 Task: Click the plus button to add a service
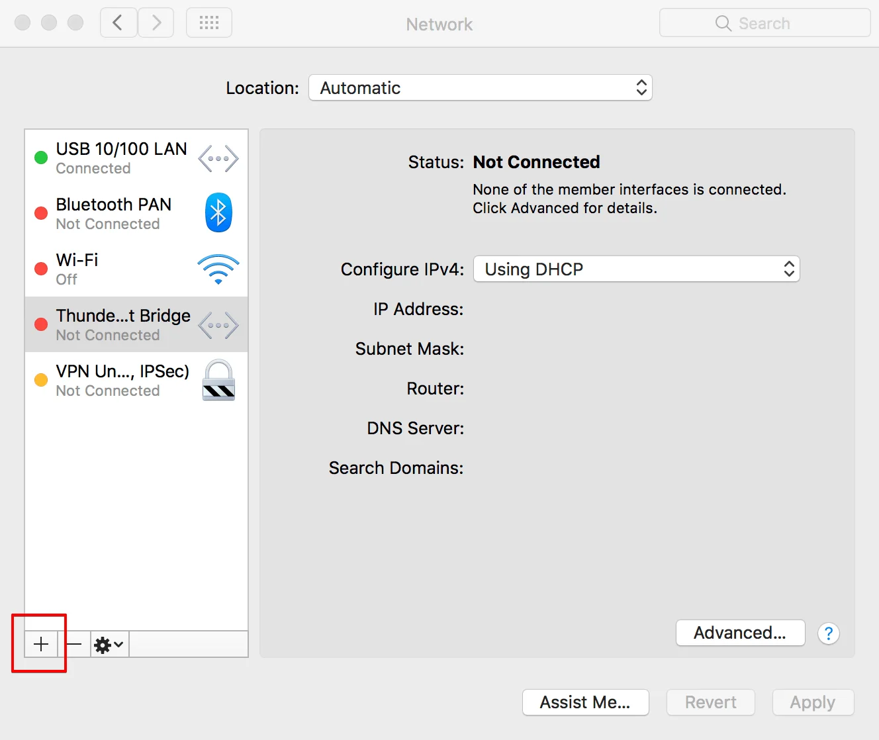41,644
